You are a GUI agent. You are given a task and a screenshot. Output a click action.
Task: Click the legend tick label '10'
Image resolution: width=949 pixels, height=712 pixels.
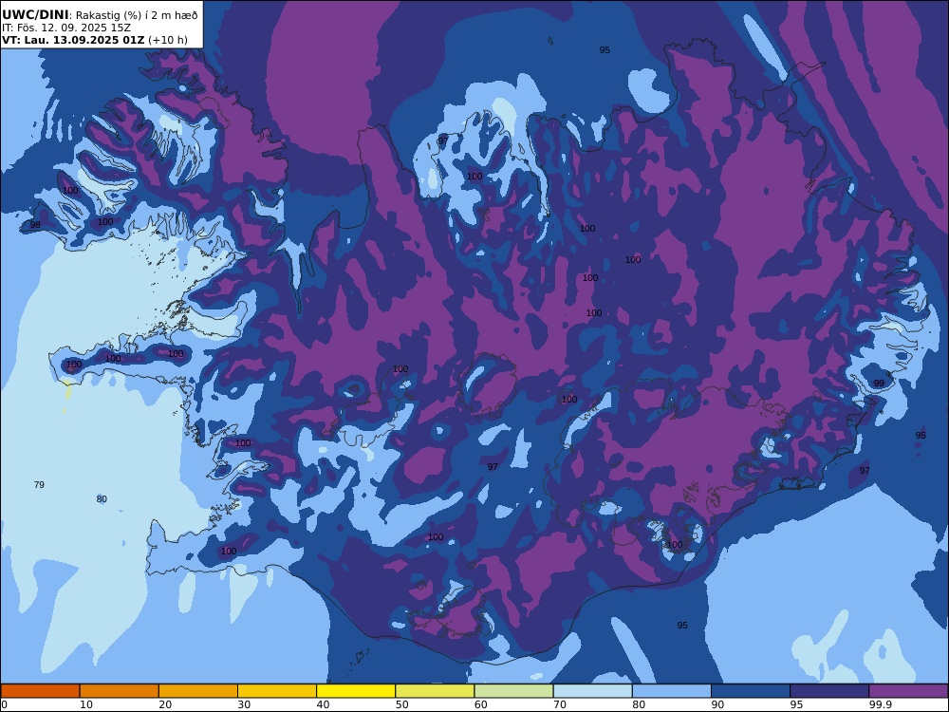[86, 704]
